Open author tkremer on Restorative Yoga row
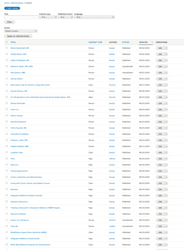188x250 pixels. tap(112, 85)
